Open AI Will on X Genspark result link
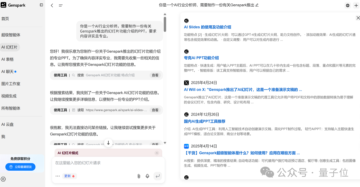The height and width of the screenshot is (187, 360). (243, 90)
